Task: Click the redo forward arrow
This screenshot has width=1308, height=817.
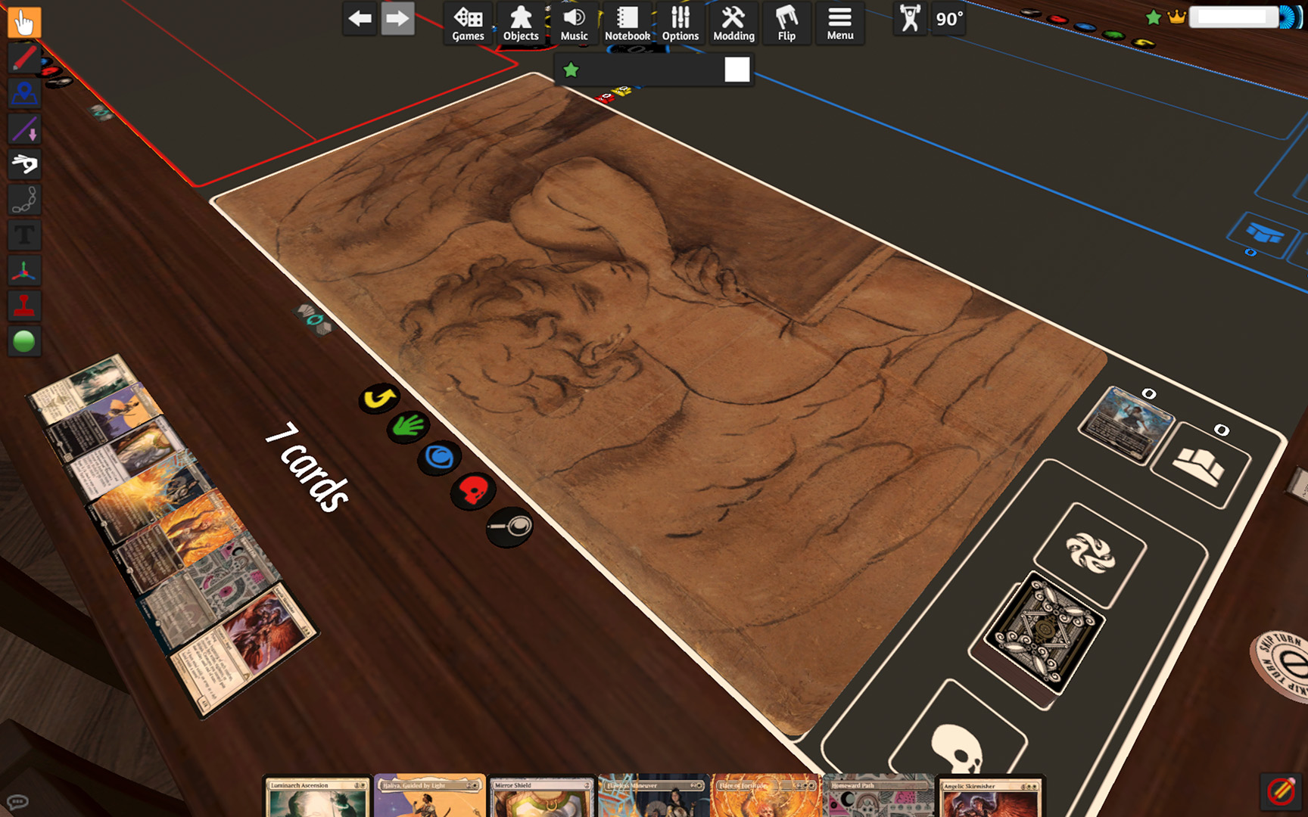Action: 397,19
